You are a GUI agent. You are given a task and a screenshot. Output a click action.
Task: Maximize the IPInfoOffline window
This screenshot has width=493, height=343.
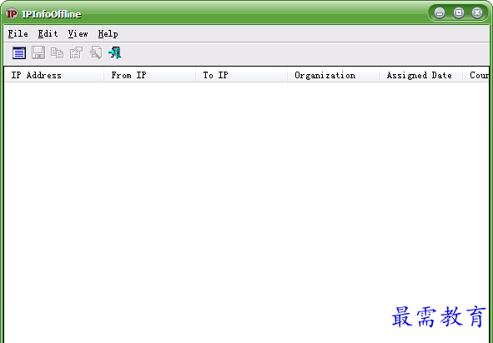click(459, 12)
